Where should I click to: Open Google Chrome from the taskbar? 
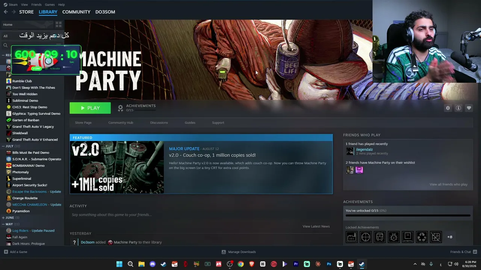point(240,264)
